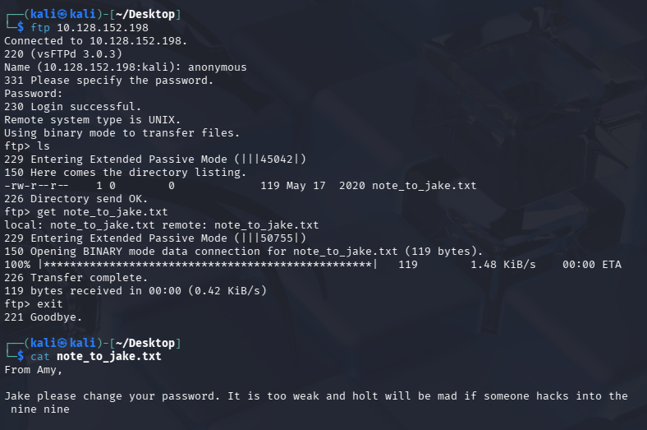Click note_to_jake.txt in directory listing
Viewport: 647px width, 430px height.
click(424, 186)
